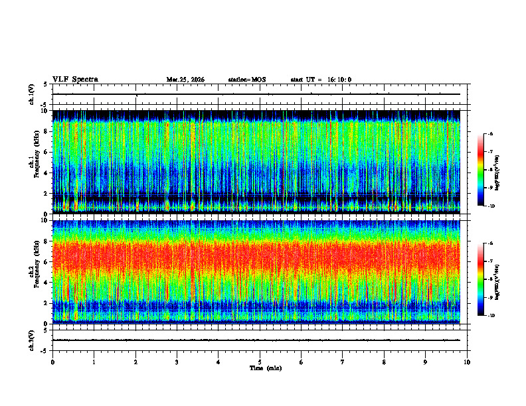Click the "-10" label on ch.2 colorbar
The image size is (526, 406).
tap(491, 316)
